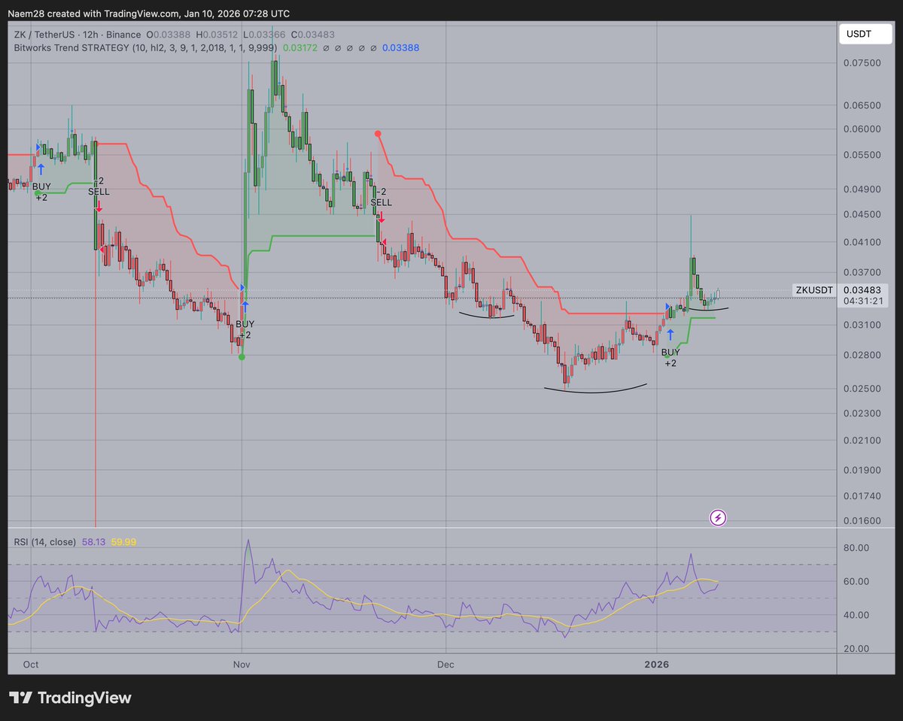This screenshot has height=721, width=903.
Task: Click the November BUY +2 signal label
Action: (x=245, y=329)
